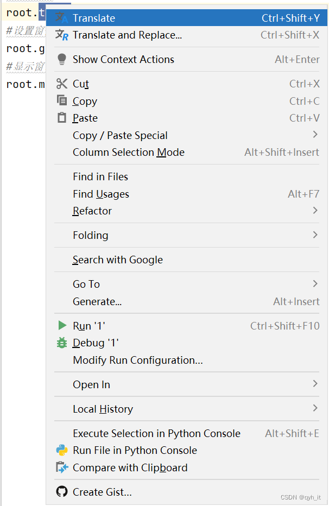The height and width of the screenshot is (506, 329).
Task: Open the Local History submenu
Action: pyautogui.click(x=315, y=408)
